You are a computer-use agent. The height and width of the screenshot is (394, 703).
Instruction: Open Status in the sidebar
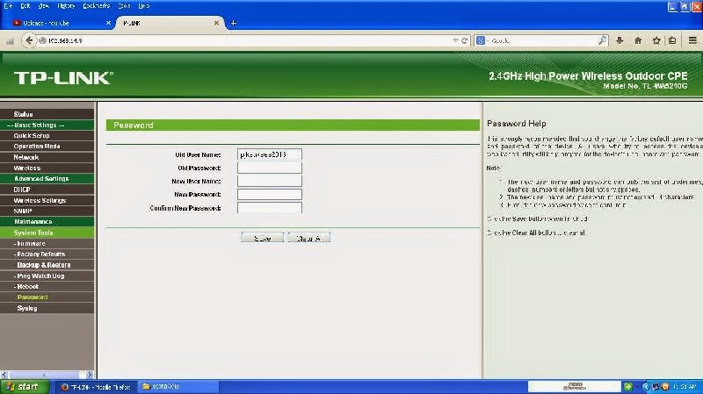(x=47, y=114)
